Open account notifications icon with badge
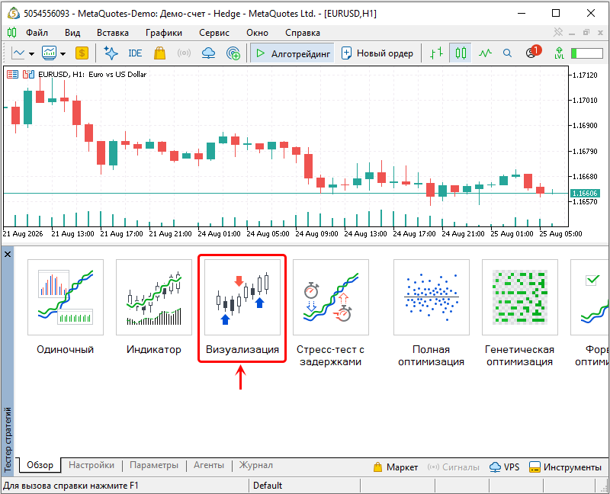Screen dimensions: 610x494 [532, 52]
